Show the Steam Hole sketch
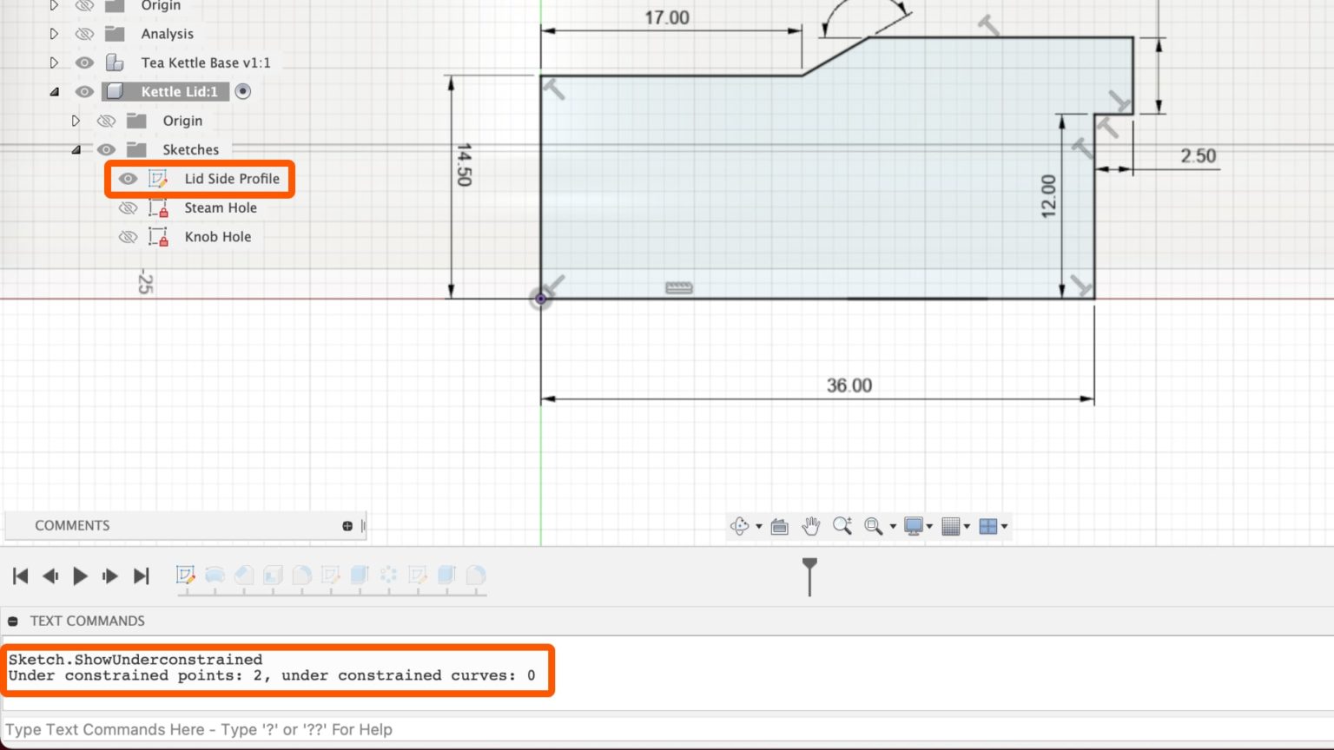Screen dimensions: 1334x750 click(x=129, y=207)
